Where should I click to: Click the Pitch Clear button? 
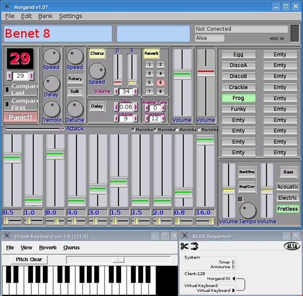(29, 260)
